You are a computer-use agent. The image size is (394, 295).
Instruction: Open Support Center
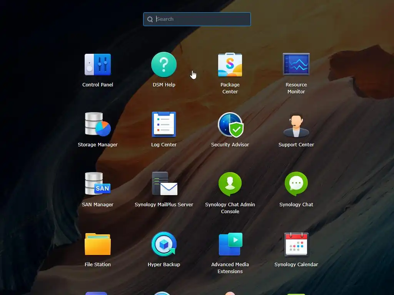tap(296, 125)
